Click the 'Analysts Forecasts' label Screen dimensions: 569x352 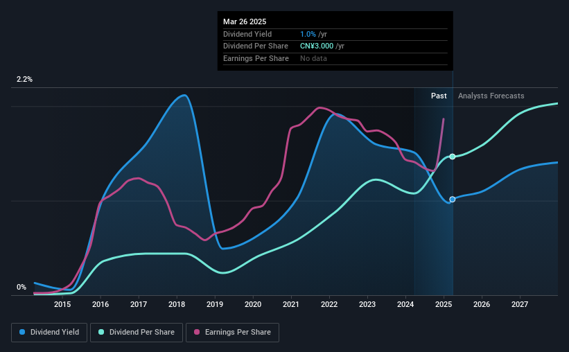pyautogui.click(x=491, y=96)
